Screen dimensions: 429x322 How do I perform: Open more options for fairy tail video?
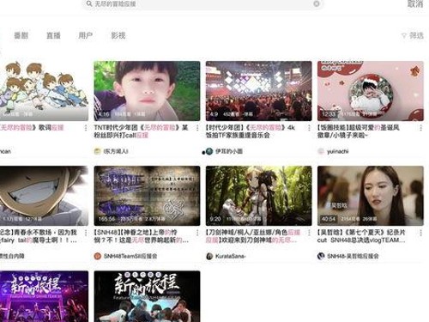86,233
